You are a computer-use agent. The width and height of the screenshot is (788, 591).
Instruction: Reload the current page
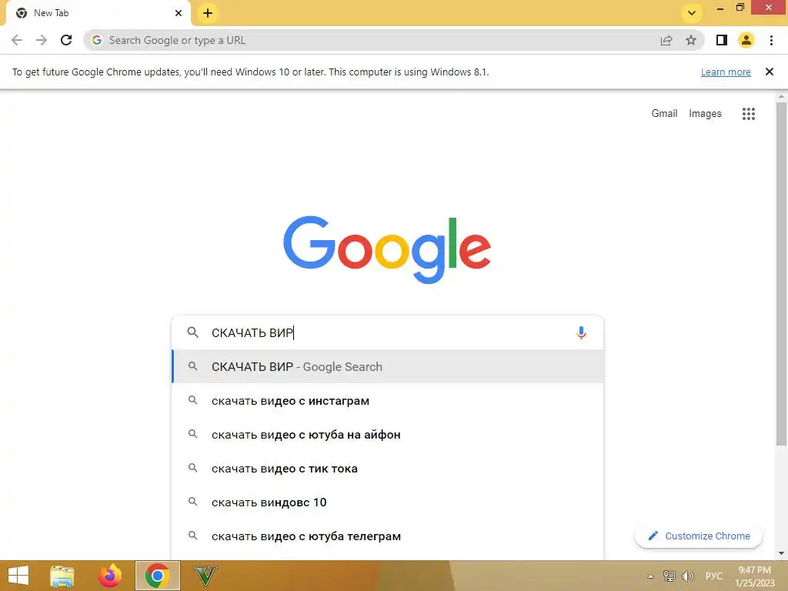66,40
